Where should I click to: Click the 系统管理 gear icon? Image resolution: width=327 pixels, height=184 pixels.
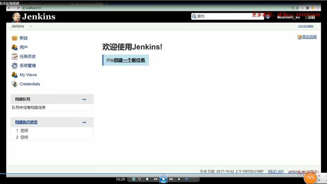(14, 66)
